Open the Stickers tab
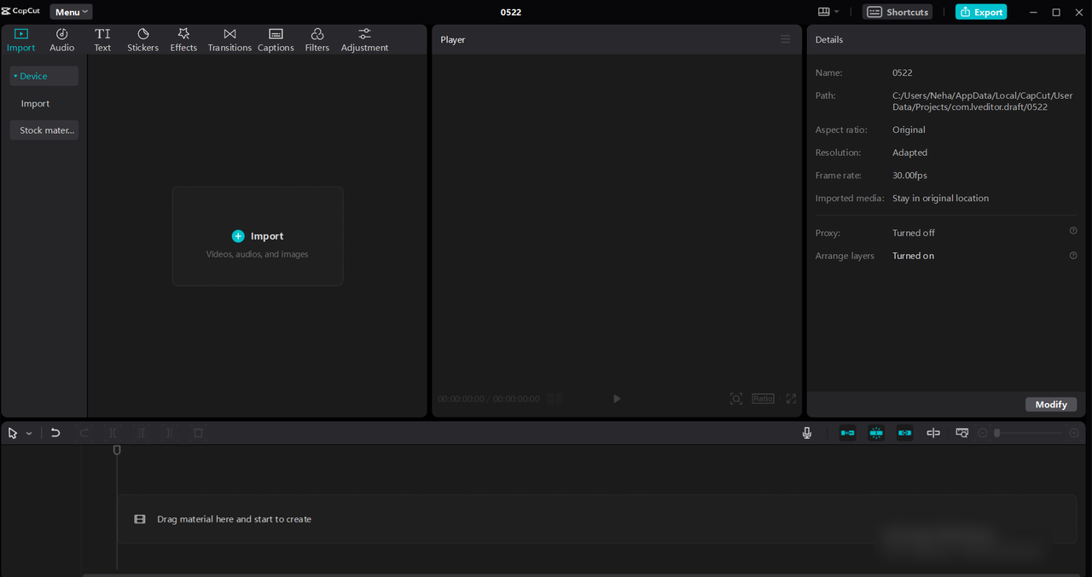This screenshot has width=1092, height=577. coord(142,40)
